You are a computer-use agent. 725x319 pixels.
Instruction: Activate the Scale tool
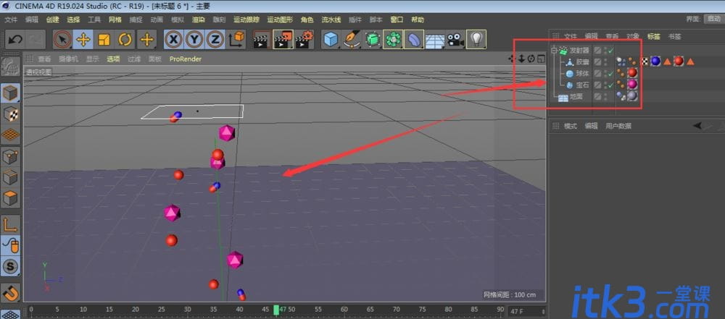click(104, 40)
